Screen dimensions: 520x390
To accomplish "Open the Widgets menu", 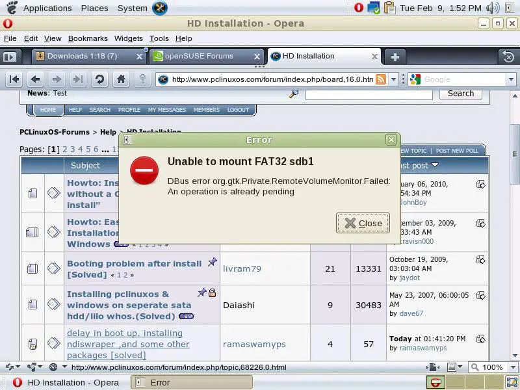I will point(128,38).
